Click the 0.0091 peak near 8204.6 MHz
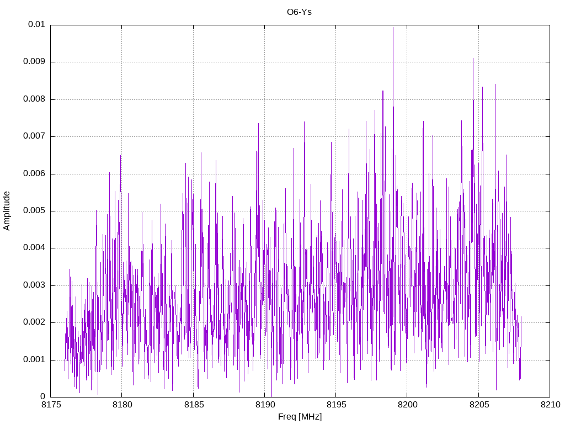This screenshot has height=424, width=565. 473,59
